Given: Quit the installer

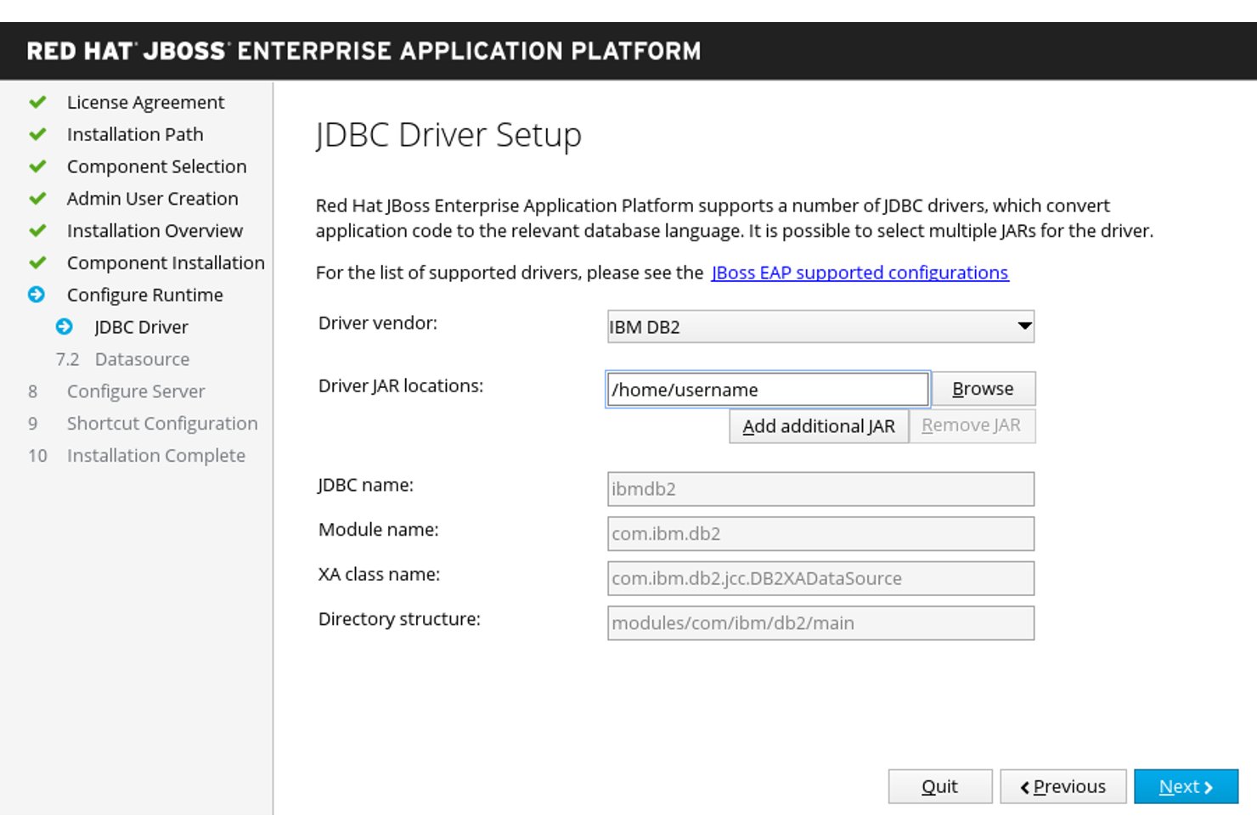Looking at the screenshot, I should point(940,787).
